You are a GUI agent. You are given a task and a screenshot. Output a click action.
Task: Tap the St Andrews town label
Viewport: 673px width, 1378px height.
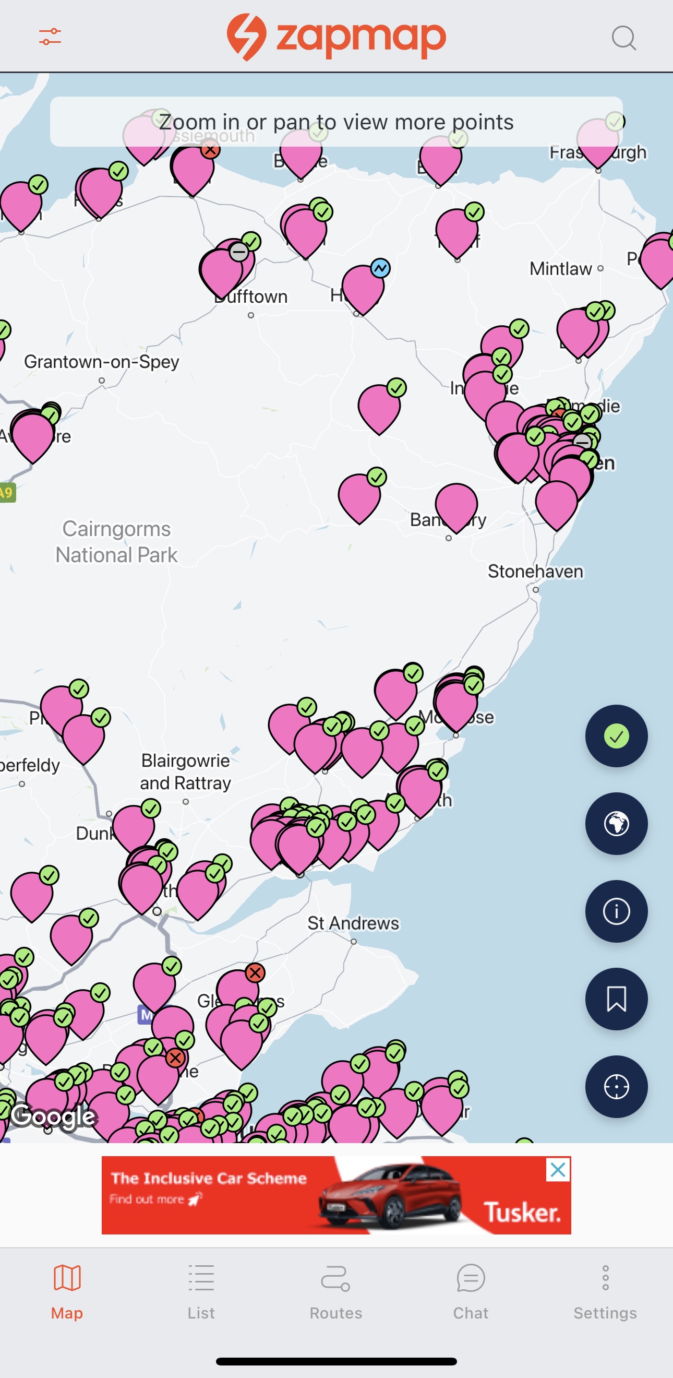coord(353,923)
